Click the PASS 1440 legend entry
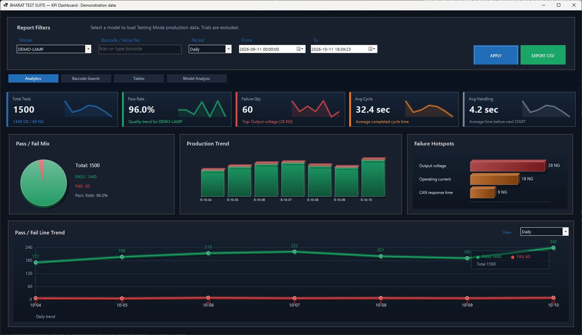This screenshot has height=335, width=582. tap(489, 257)
